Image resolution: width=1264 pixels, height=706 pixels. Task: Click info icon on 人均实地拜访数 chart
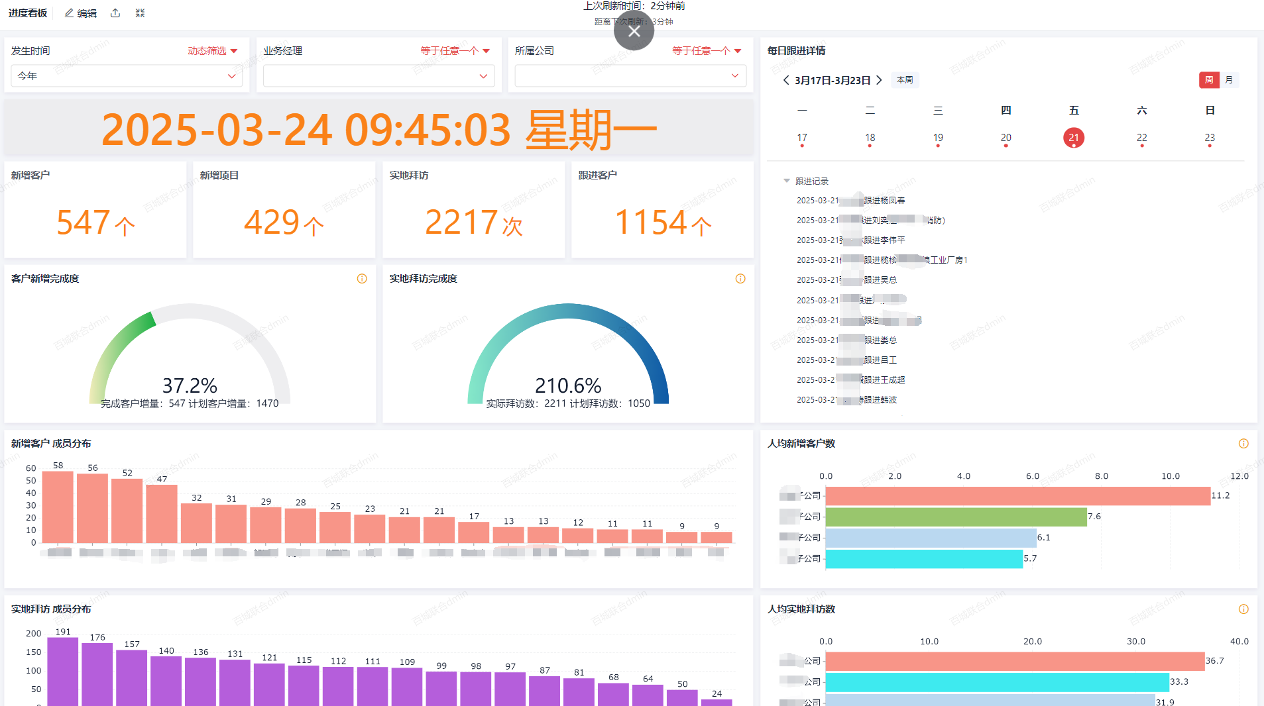tap(1243, 609)
